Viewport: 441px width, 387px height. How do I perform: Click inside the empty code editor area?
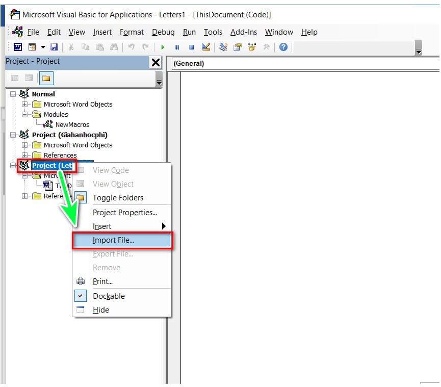tap(310, 227)
